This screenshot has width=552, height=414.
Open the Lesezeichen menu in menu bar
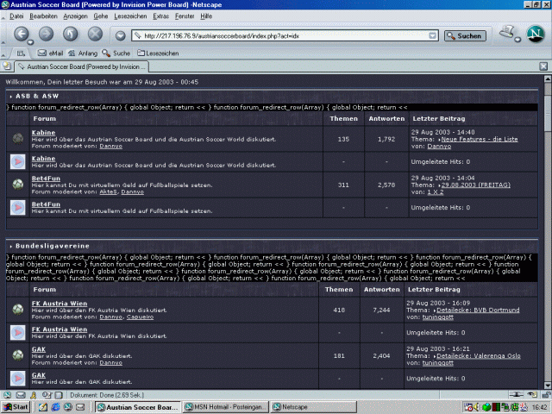pyautogui.click(x=130, y=16)
